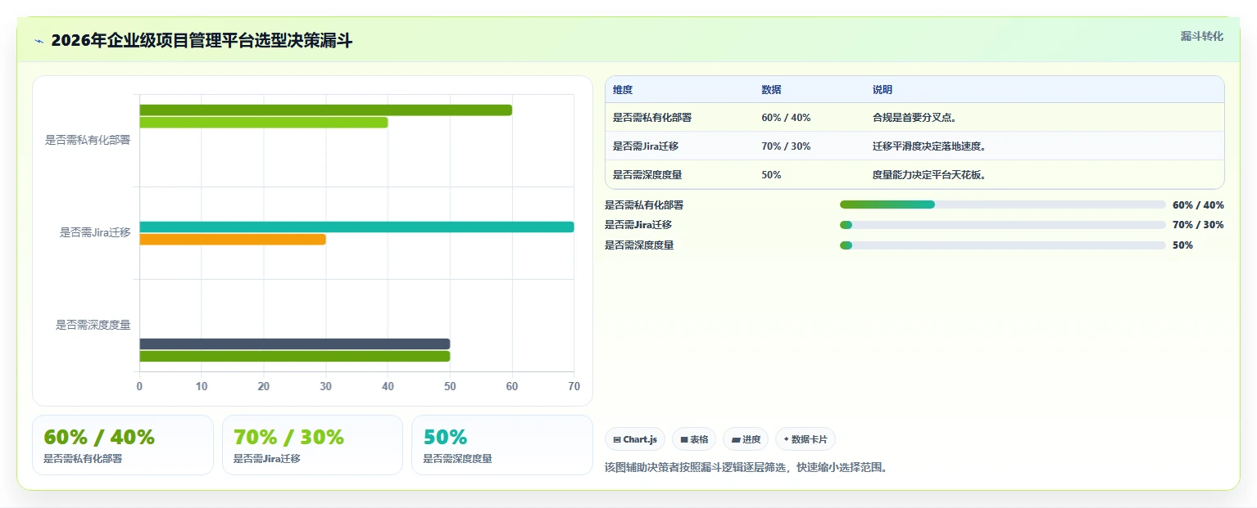
Task: Click the lightning icon beside the title
Action: 39,41
